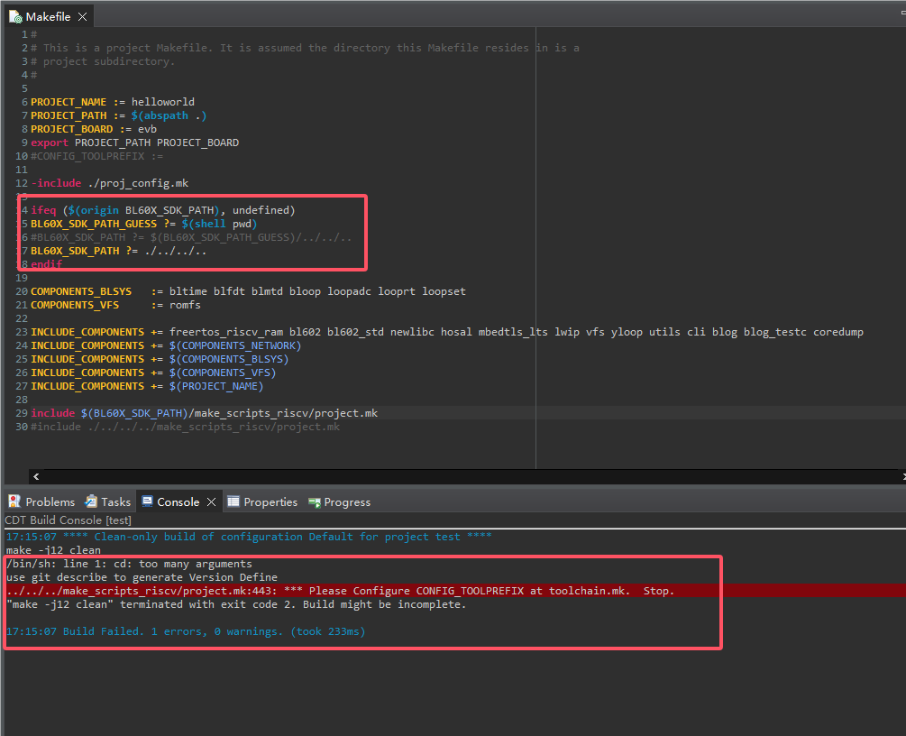Close the Console view
The image size is (906, 736).
(x=212, y=501)
